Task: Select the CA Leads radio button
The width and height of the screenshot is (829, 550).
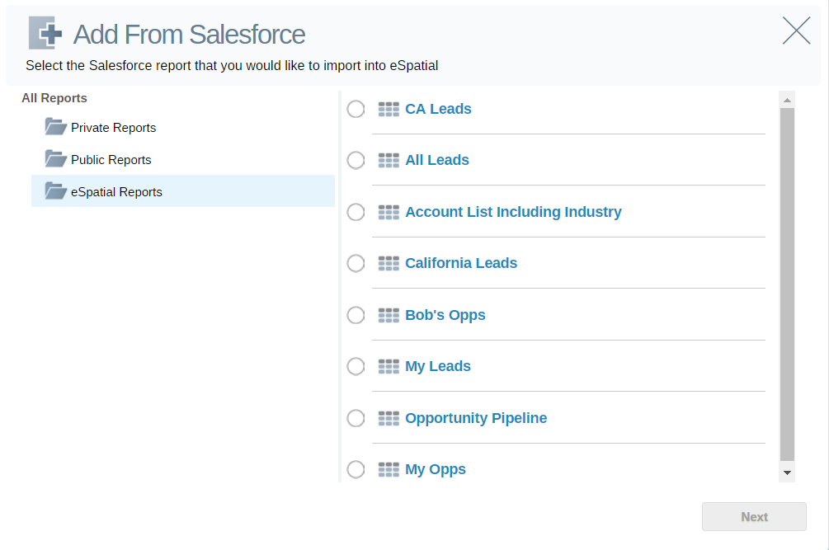Action: (x=356, y=110)
